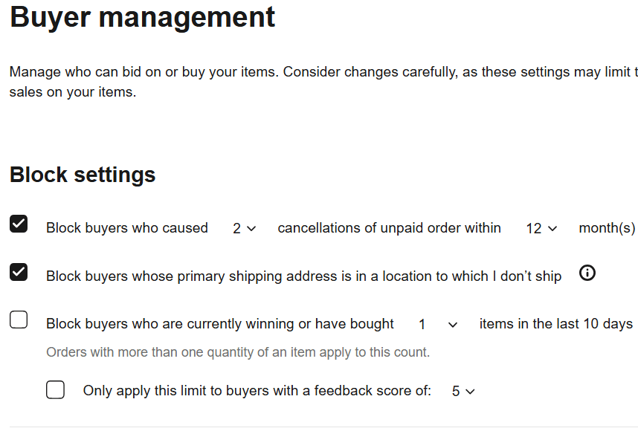Click 'cancellations of unpaid order within' text
Screen dimensions: 638x431
point(389,228)
